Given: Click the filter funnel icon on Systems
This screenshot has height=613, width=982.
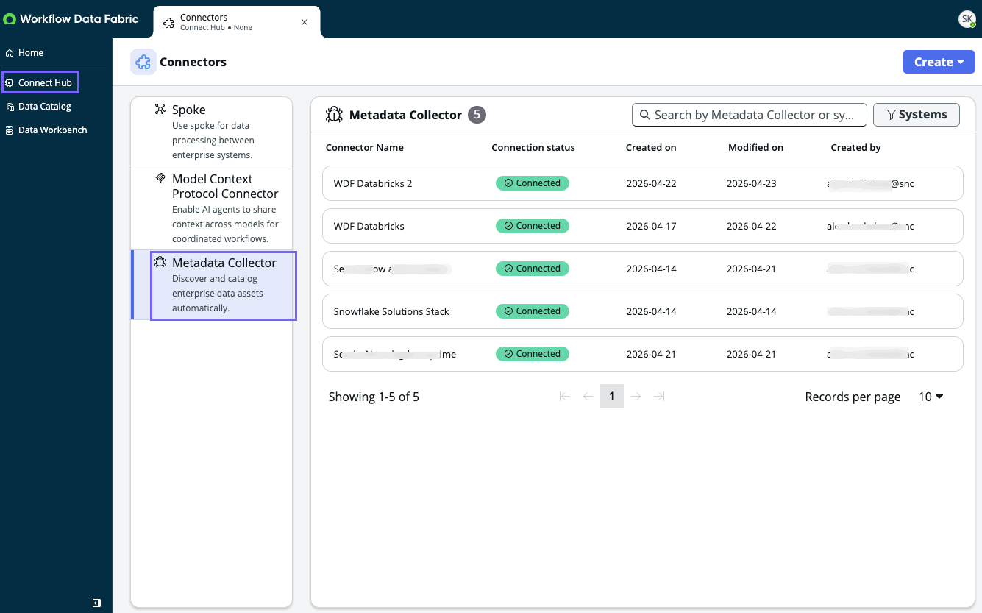Looking at the screenshot, I should [891, 115].
